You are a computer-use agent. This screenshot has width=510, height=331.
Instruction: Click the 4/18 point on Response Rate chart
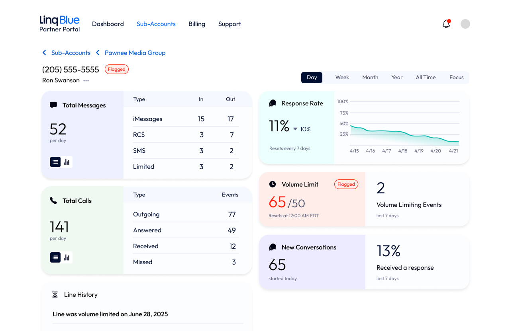pos(402,132)
